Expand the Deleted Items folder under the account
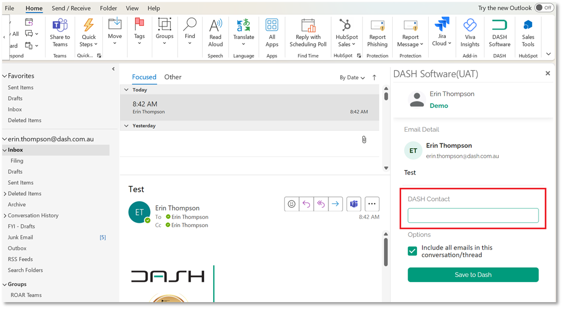Viewport: 563px width, 309px height. point(5,194)
